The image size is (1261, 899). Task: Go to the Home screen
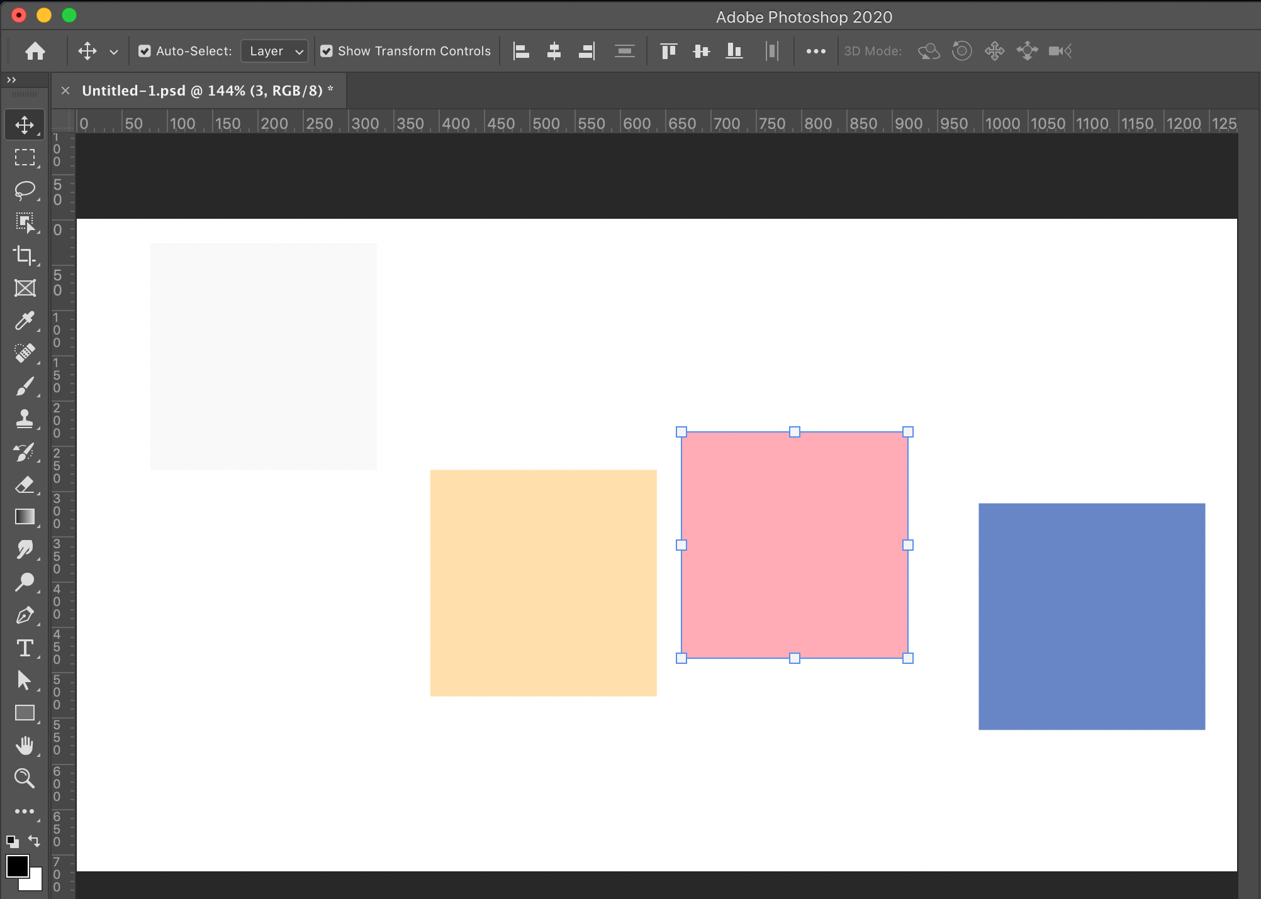(x=35, y=51)
